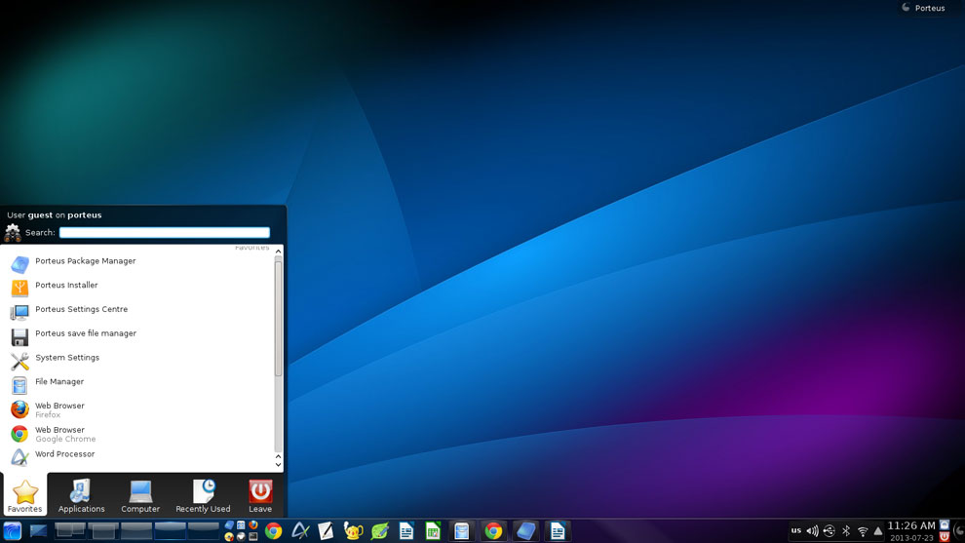This screenshot has width=965, height=543.
Task: Switch to the third virtual desktop in the pager
Action: (x=136, y=530)
